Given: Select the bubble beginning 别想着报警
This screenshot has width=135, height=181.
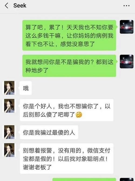Looking at the screenshot, I should click(x=67, y=159).
